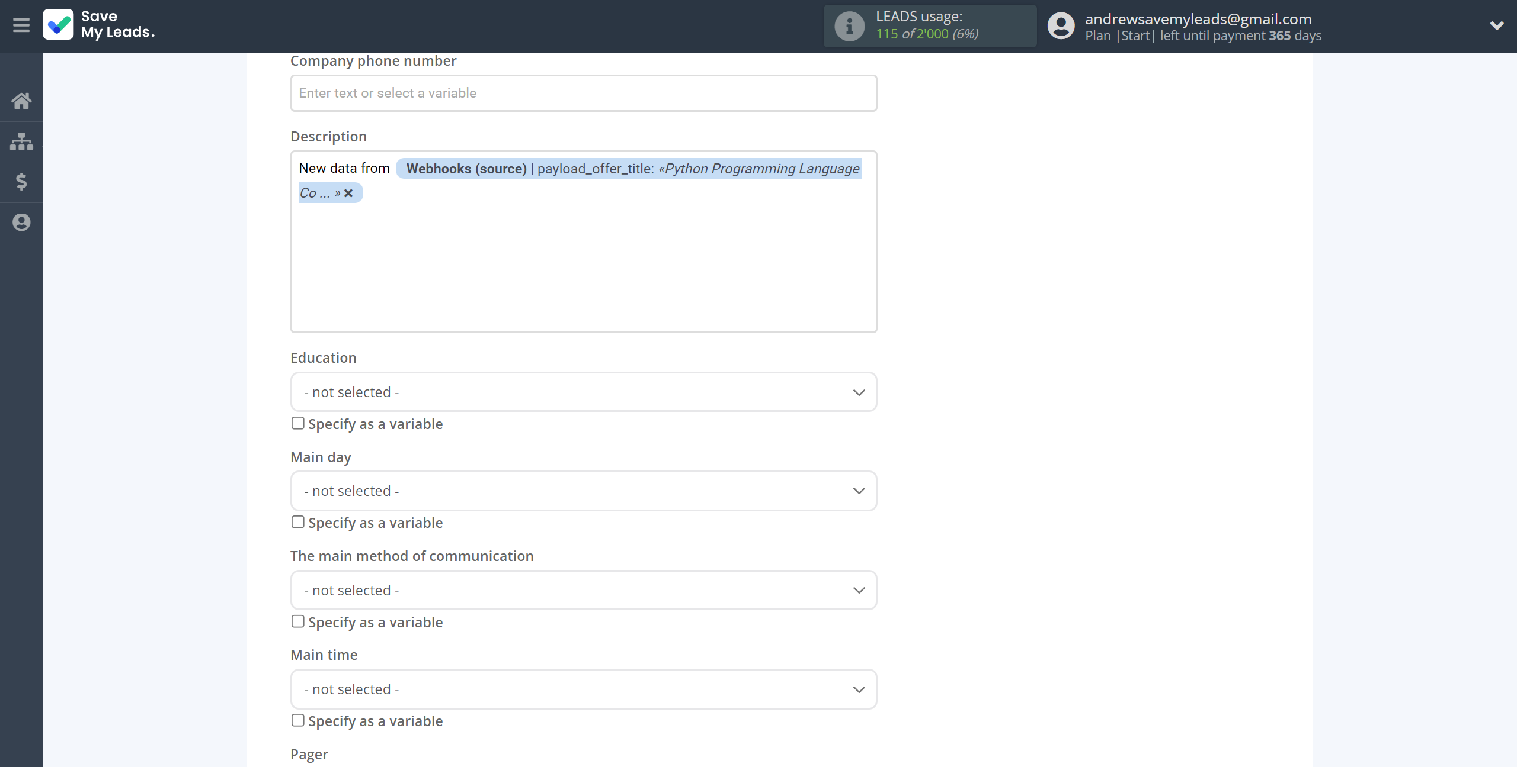Open the billing dollar icon
Viewport: 1517px width, 767px height.
point(21,182)
